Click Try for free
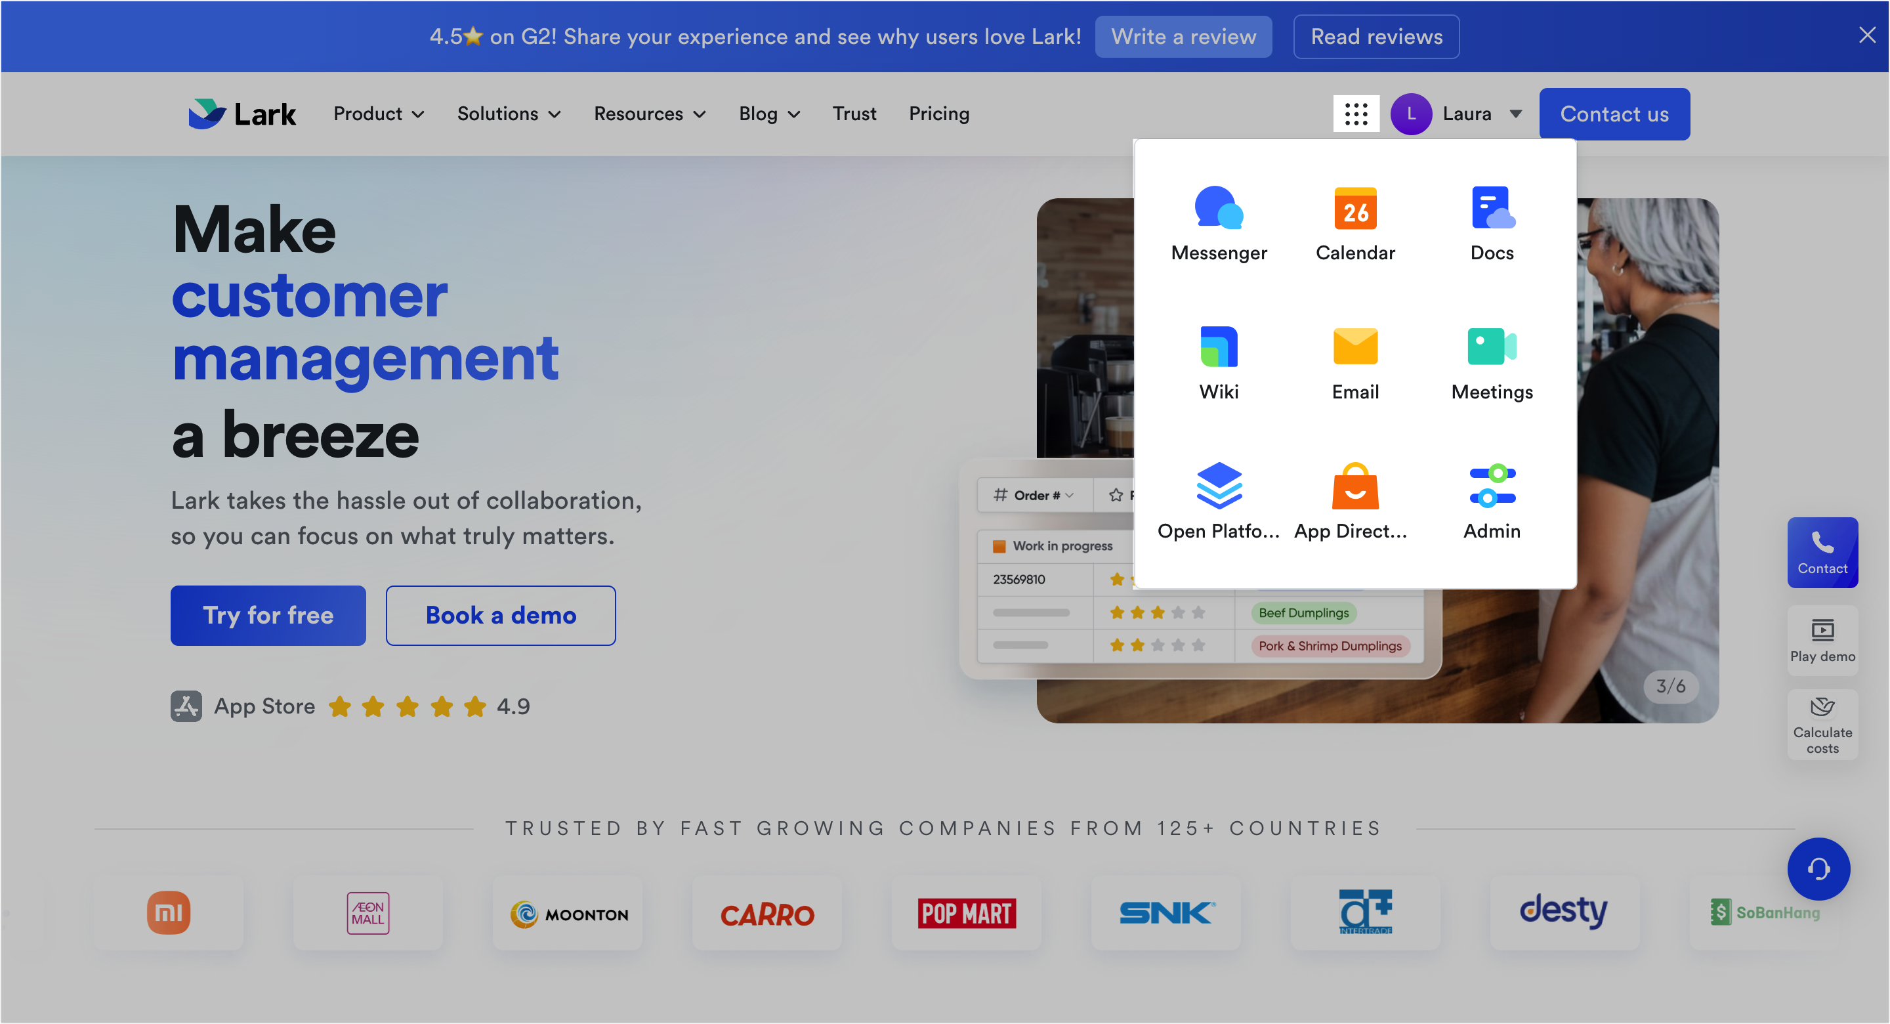 coord(268,615)
